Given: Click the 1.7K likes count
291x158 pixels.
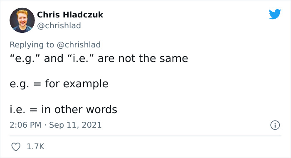Looking at the screenshot, I should pos(35,147).
